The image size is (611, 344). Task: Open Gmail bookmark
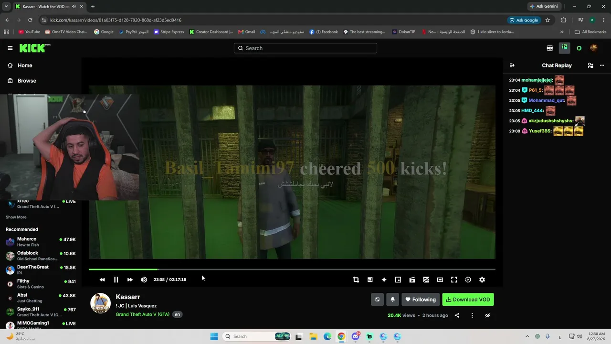click(246, 32)
